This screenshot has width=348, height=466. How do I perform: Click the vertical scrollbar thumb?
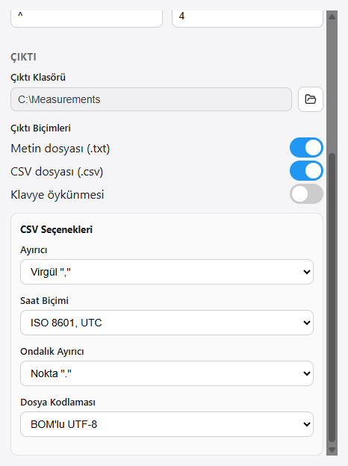[332, 298]
